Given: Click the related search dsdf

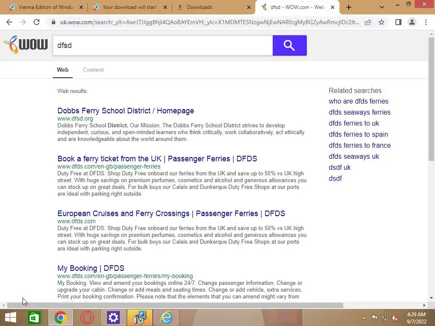Looking at the screenshot, I should [x=335, y=179].
